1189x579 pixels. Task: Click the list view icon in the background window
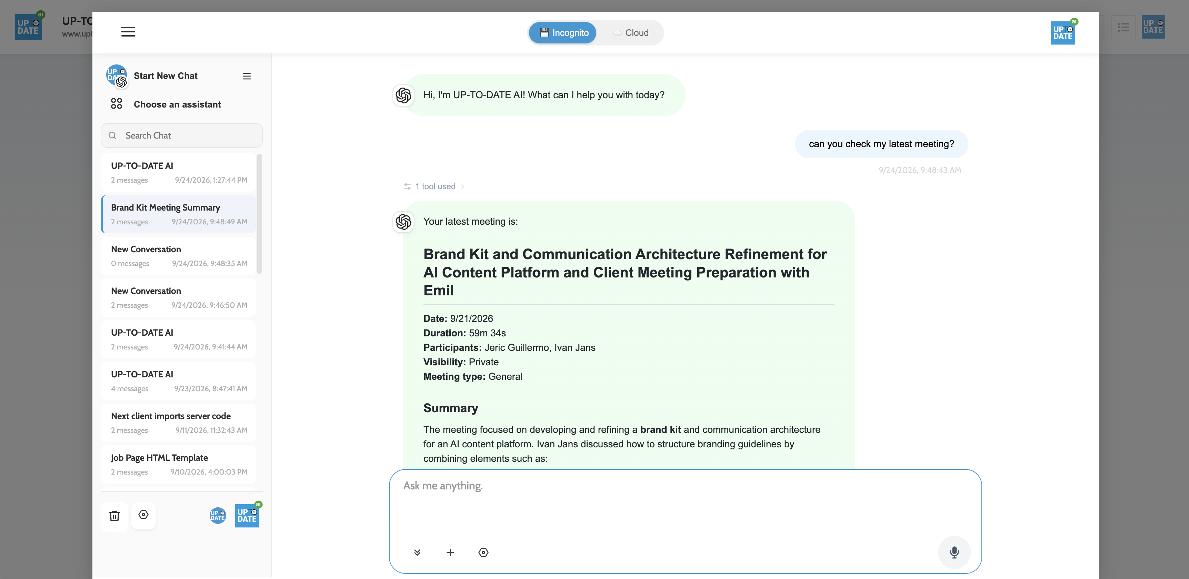(1123, 28)
